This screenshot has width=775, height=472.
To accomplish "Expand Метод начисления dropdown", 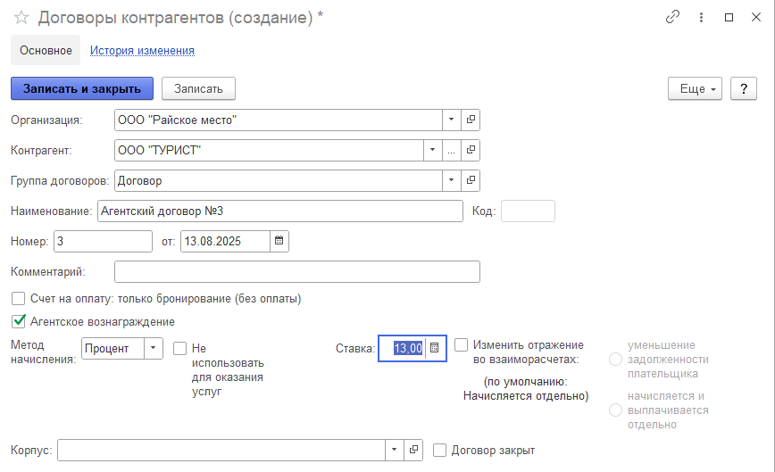I will coord(154,348).
